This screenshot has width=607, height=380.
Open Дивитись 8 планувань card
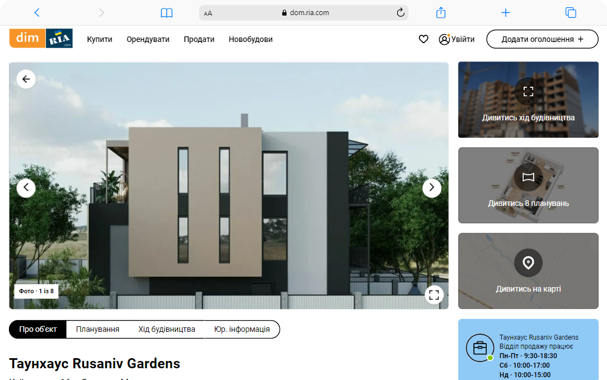pyautogui.click(x=529, y=185)
